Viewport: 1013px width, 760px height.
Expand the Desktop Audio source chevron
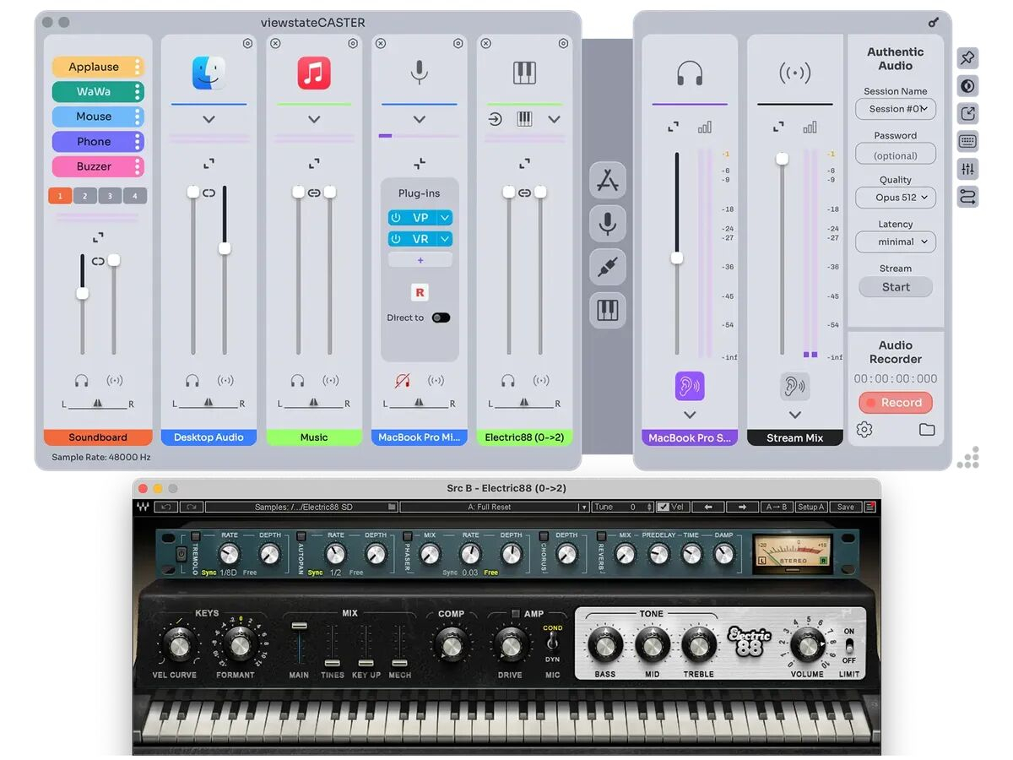(209, 119)
